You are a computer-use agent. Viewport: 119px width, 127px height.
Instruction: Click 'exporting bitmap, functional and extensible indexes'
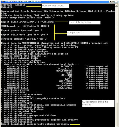[38, 105]
